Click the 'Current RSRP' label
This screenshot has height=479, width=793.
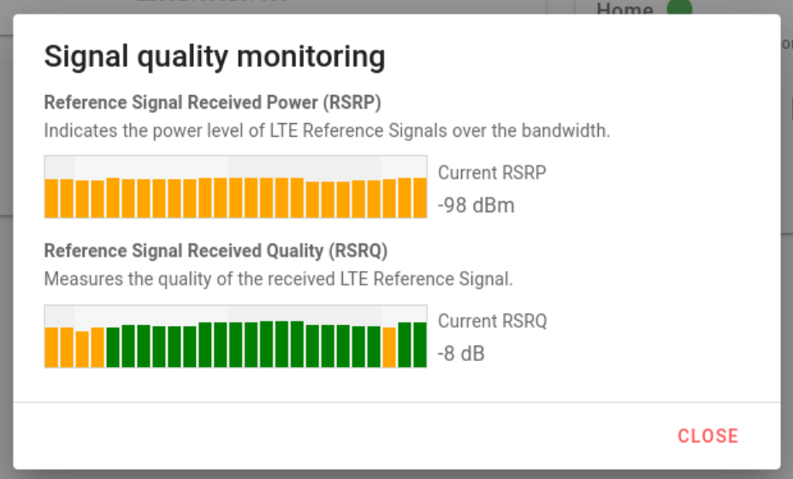click(x=492, y=173)
